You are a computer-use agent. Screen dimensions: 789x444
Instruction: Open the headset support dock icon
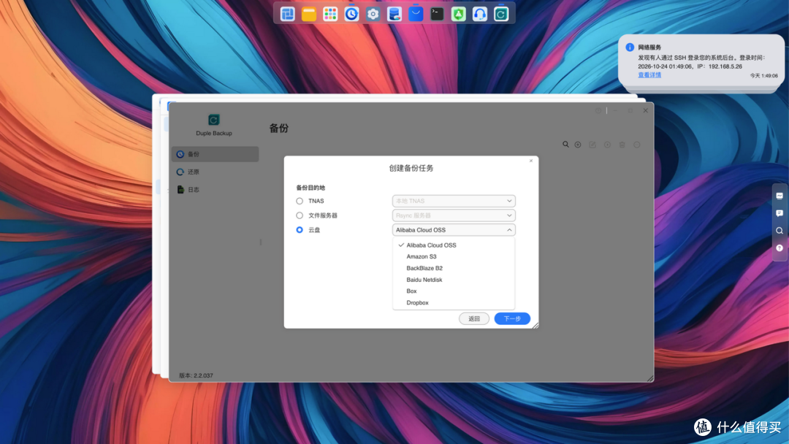pos(480,14)
